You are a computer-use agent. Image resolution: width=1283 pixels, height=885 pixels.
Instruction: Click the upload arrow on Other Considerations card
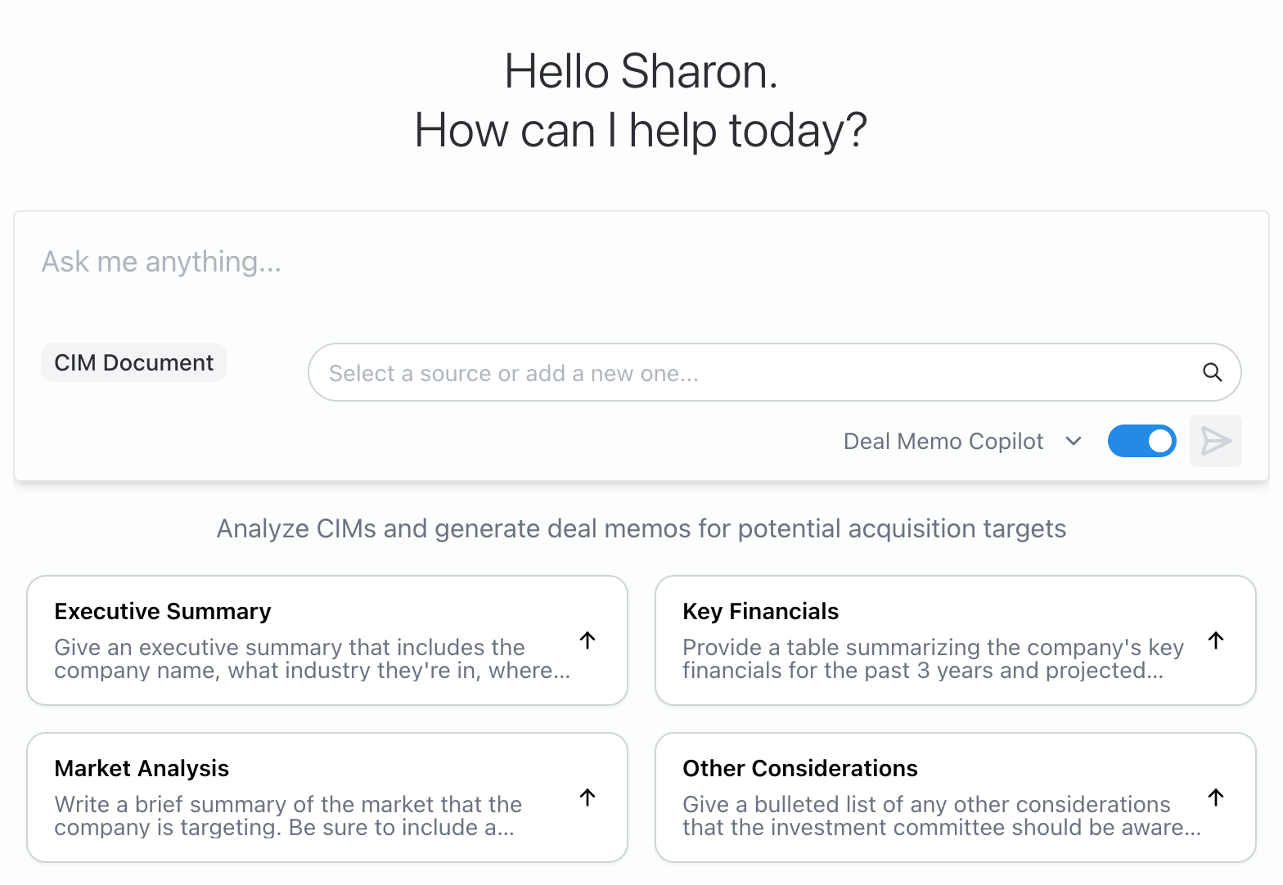(1216, 797)
